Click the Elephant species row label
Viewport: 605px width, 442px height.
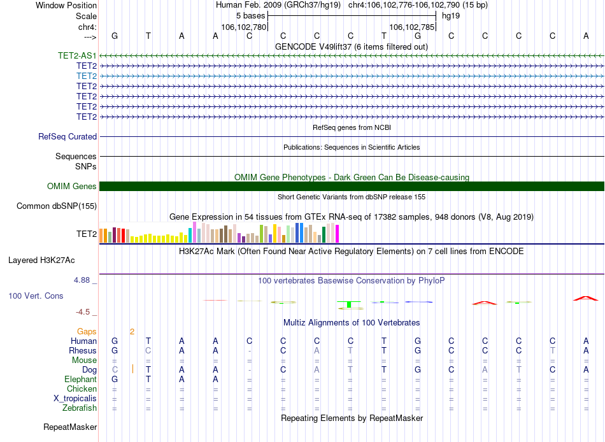tap(80, 379)
